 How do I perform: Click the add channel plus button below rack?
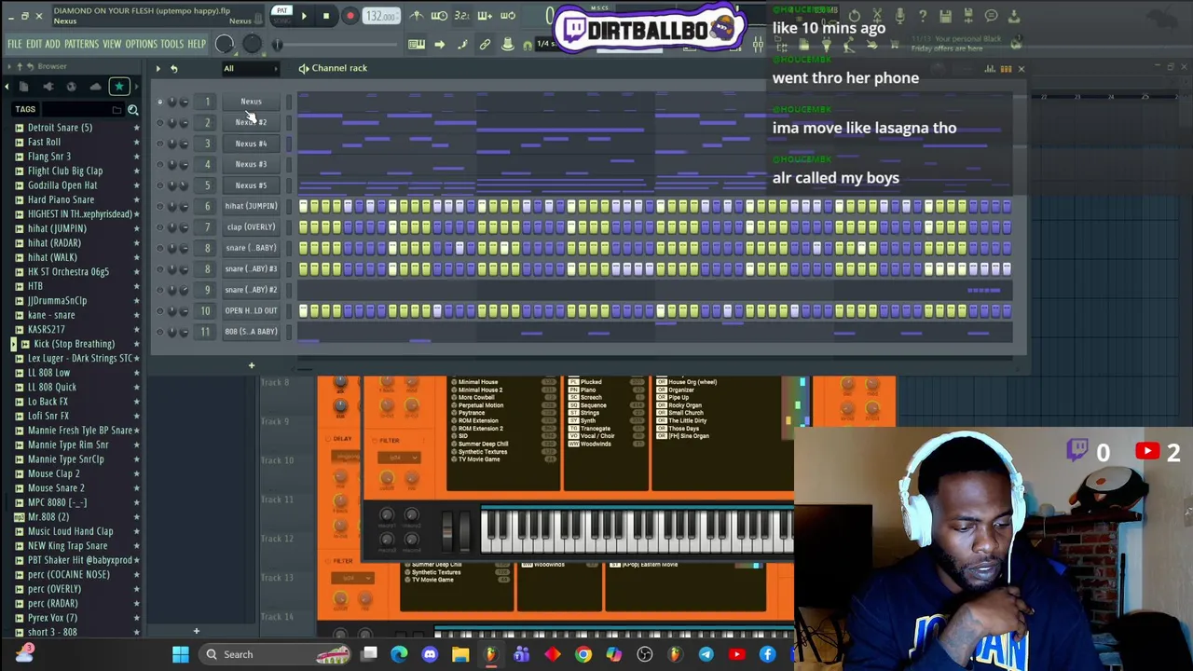pyautogui.click(x=251, y=365)
